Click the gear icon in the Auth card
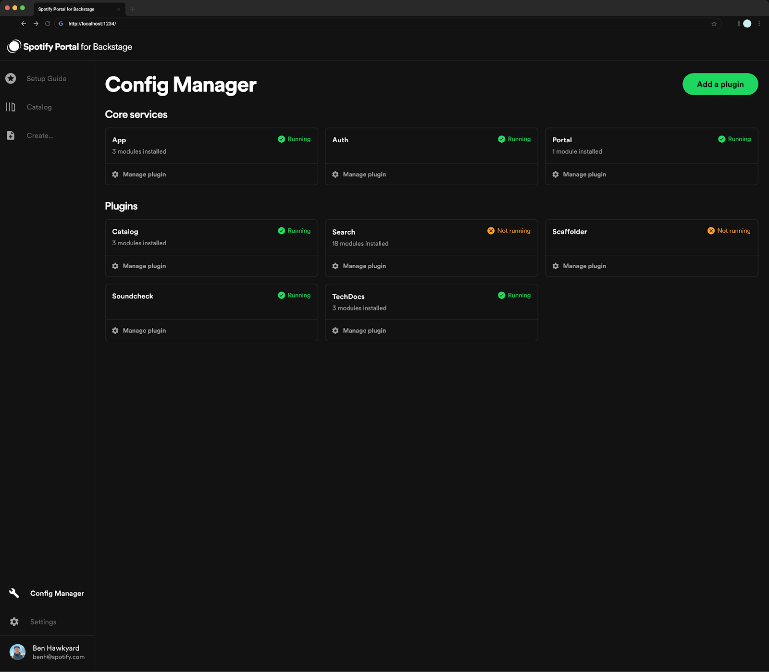 click(x=335, y=174)
